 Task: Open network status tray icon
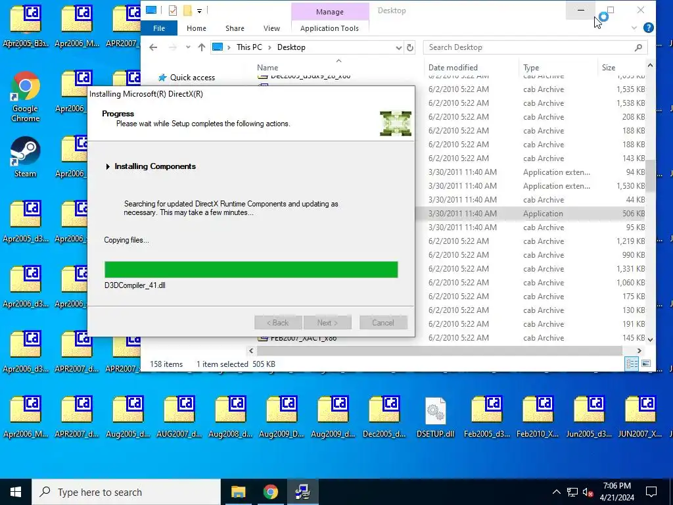point(572,492)
